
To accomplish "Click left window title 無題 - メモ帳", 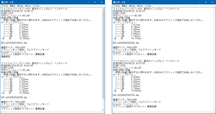I will pyautogui.click(x=9, y=2).
